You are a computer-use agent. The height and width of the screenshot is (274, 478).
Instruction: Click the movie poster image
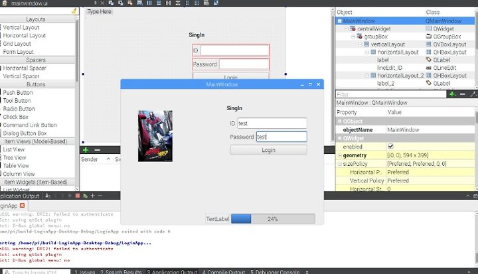click(155, 136)
